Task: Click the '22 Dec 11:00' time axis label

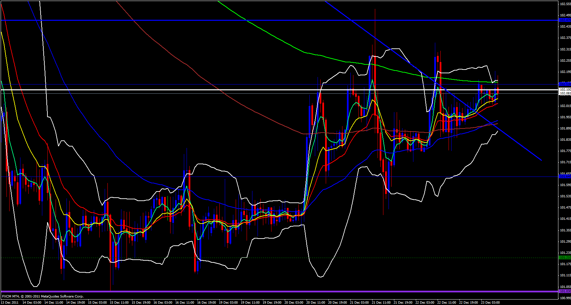Action: coord(447,303)
